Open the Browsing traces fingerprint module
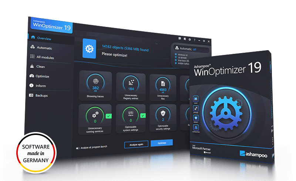Viewport: 296px width, 181px height. tap(95, 86)
